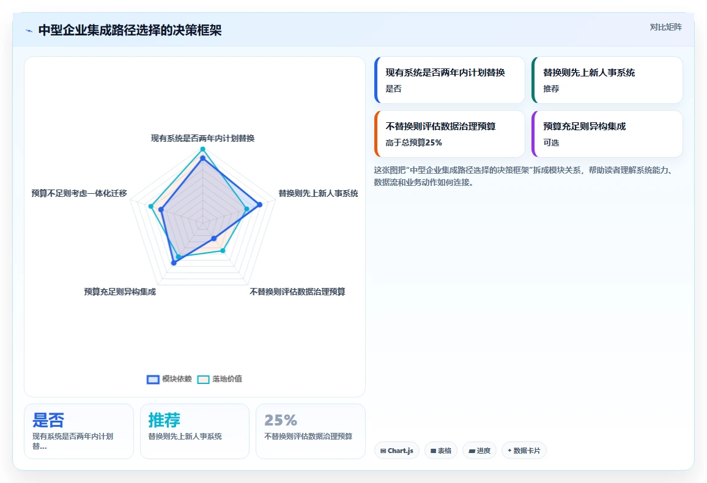
Task: Click the 数据卡片 chip star icon
Action: click(509, 450)
